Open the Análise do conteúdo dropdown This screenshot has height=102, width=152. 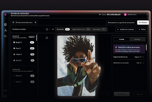point(125,29)
